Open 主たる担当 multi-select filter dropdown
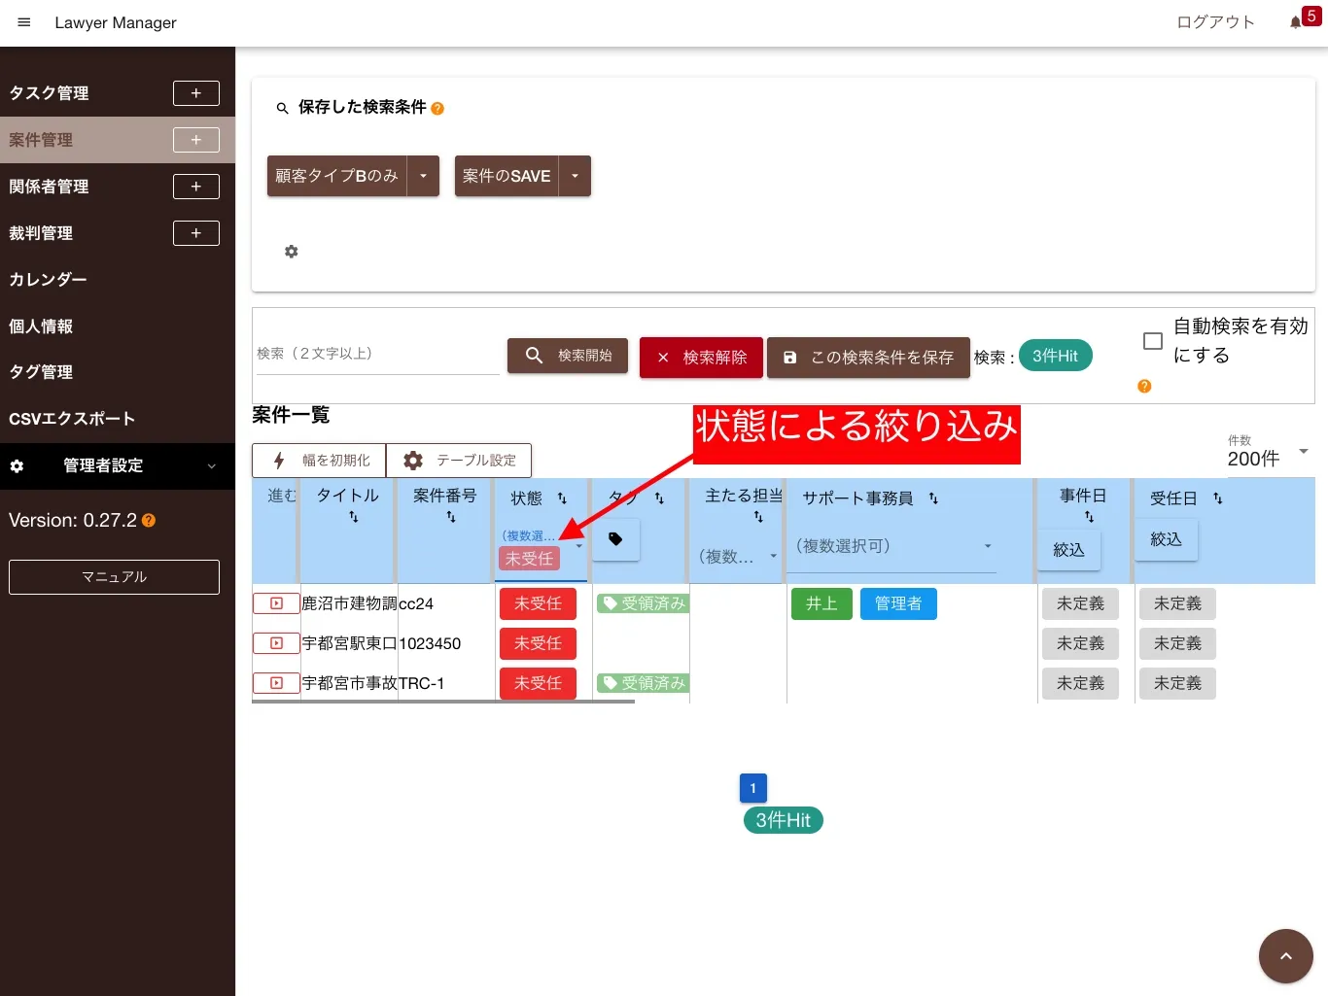The width and height of the screenshot is (1328, 996). pyautogui.click(x=738, y=557)
